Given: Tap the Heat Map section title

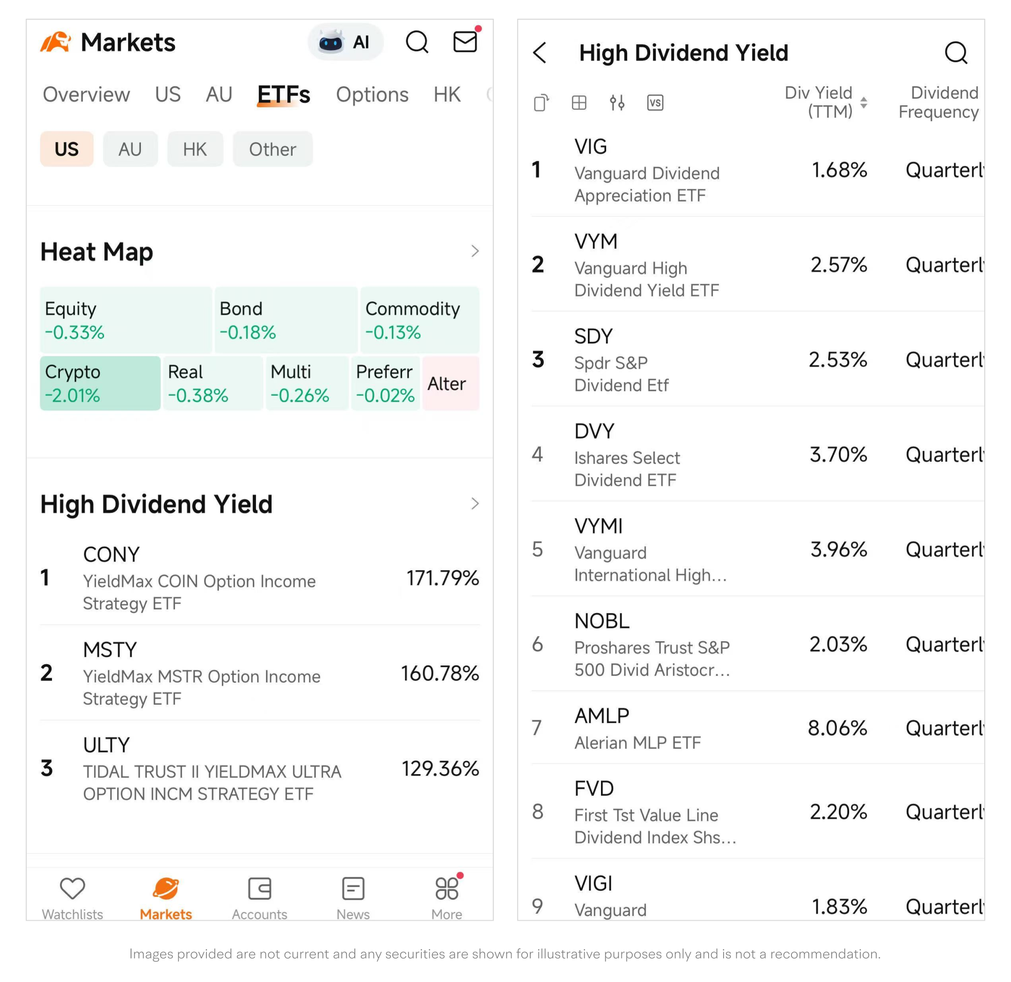Looking at the screenshot, I should [96, 252].
